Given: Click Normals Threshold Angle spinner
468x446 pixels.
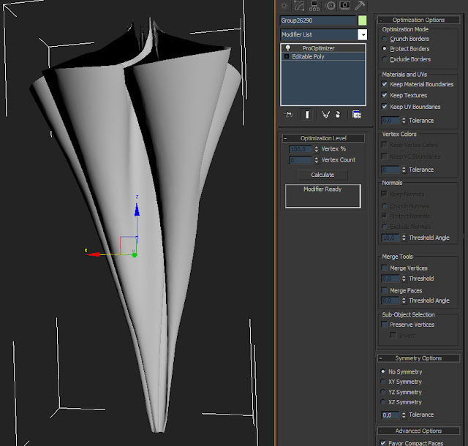Looking at the screenshot, I should pyautogui.click(x=404, y=238).
